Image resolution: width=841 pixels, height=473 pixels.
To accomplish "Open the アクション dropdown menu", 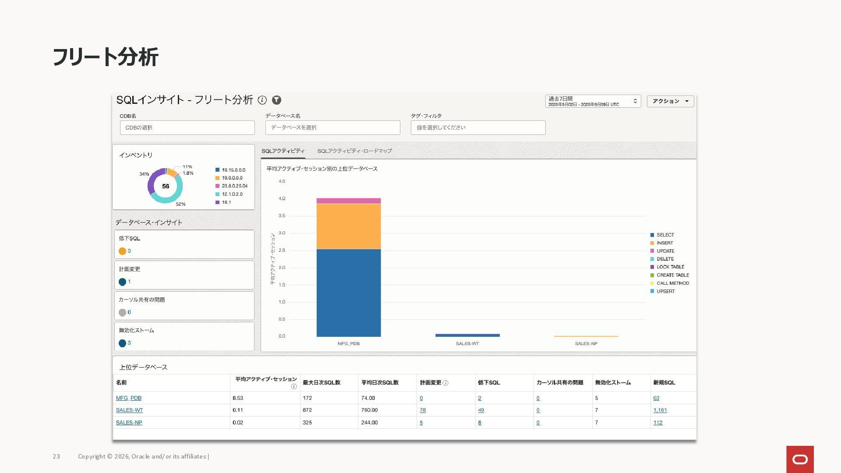I will pyautogui.click(x=670, y=101).
